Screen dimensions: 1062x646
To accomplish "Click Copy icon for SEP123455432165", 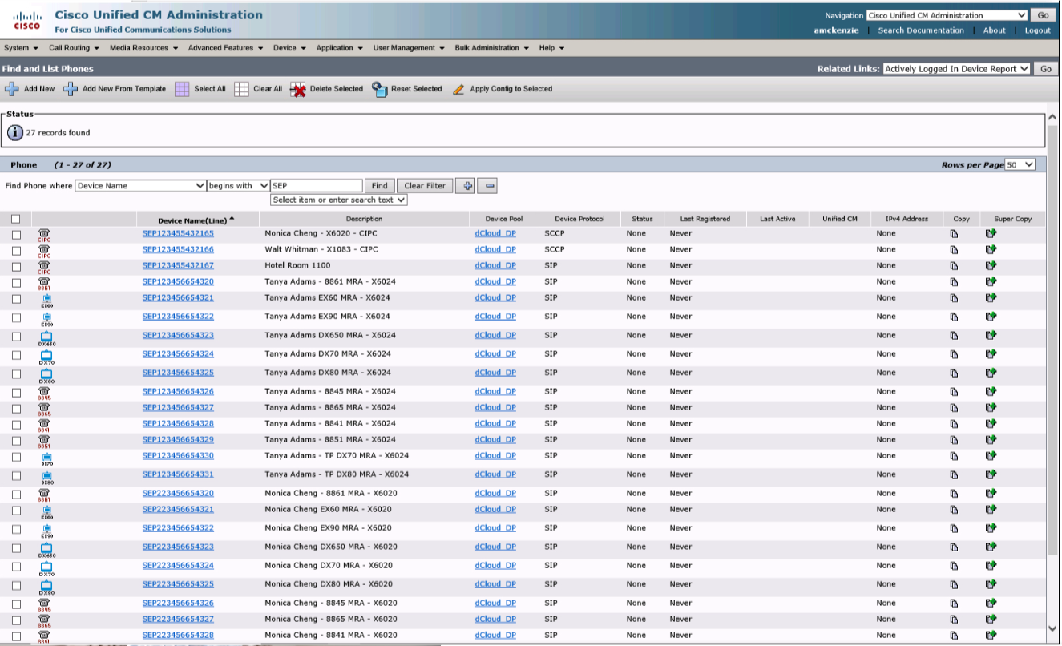I will pyautogui.click(x=954, y=234).
